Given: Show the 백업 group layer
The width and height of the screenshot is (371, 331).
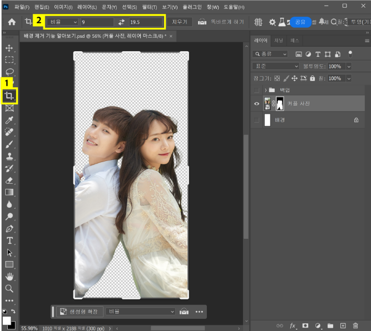Looking at the screenshot, I should point(256,90).
